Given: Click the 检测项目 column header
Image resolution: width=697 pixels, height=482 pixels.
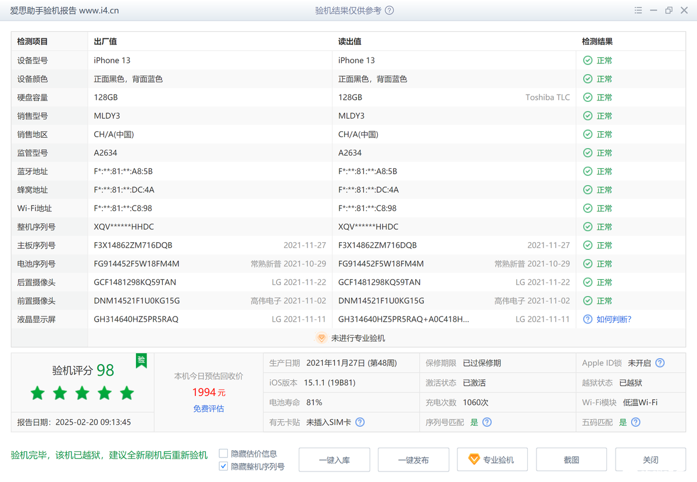Looking at the screenshot, I should click(33, 41).
